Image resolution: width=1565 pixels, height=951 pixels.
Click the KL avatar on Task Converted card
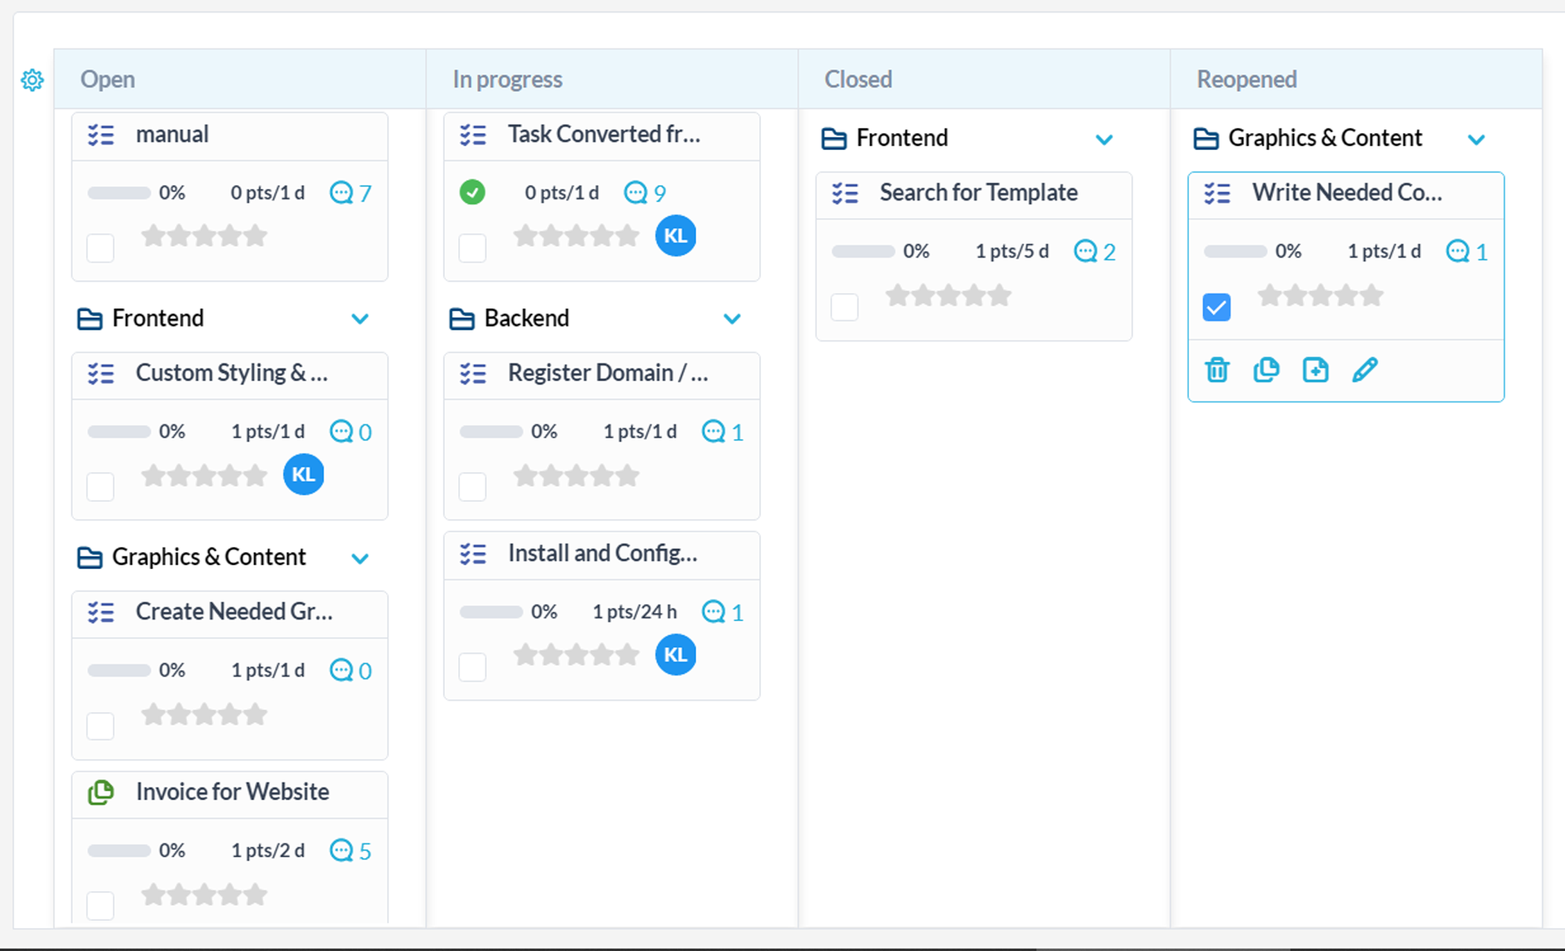point(675,236)
